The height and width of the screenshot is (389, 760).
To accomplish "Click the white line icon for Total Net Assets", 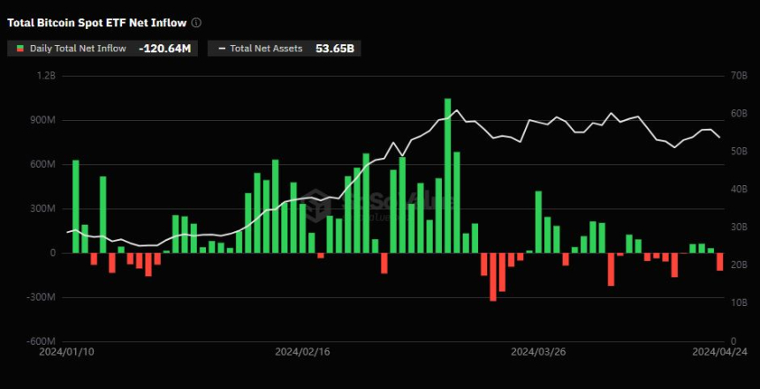I will tap(222, 49).
